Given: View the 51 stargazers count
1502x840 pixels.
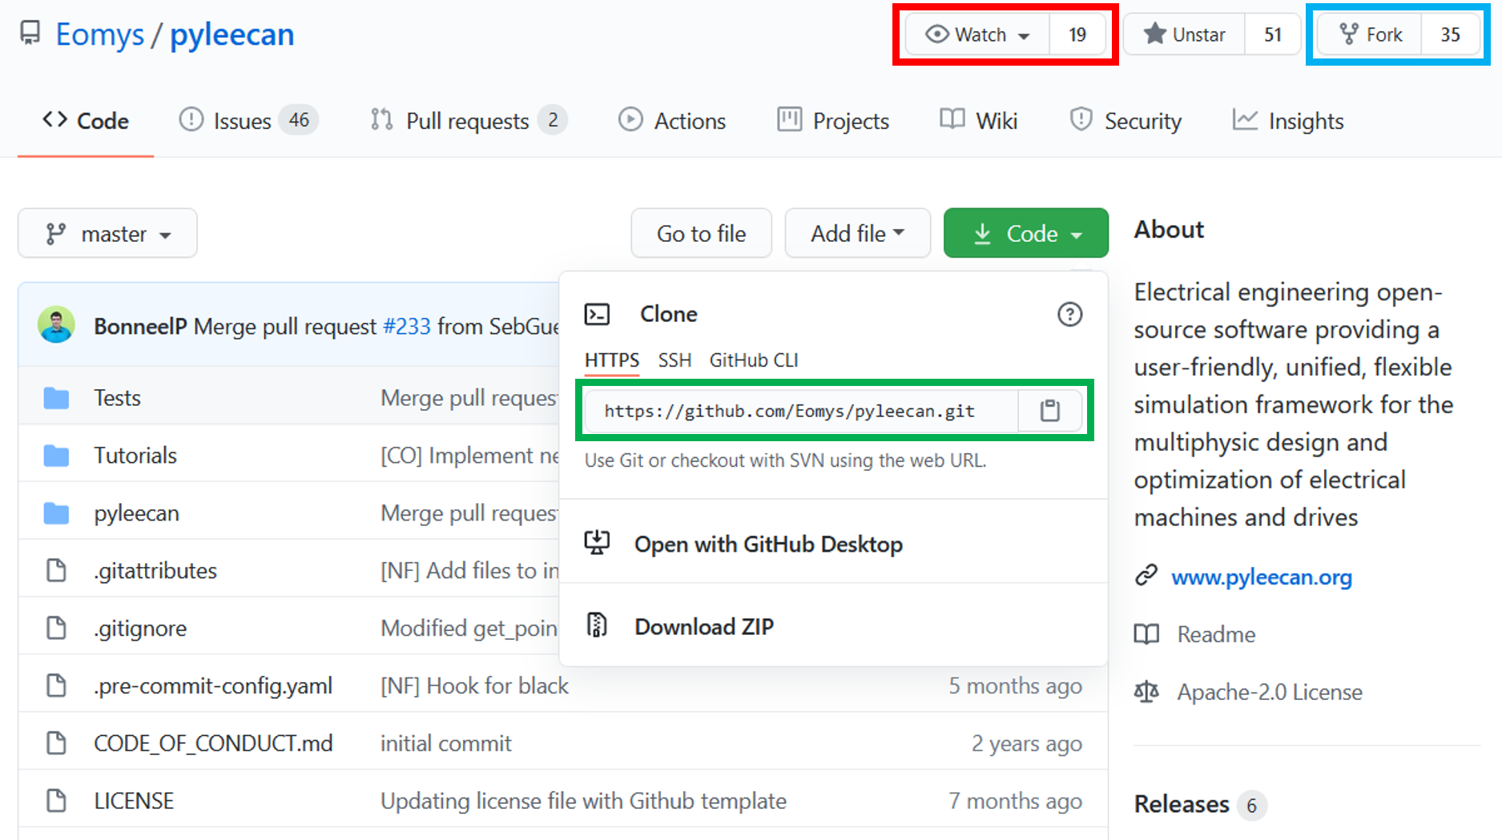Looking at the screenshot, I should (x=1273, y=34).
